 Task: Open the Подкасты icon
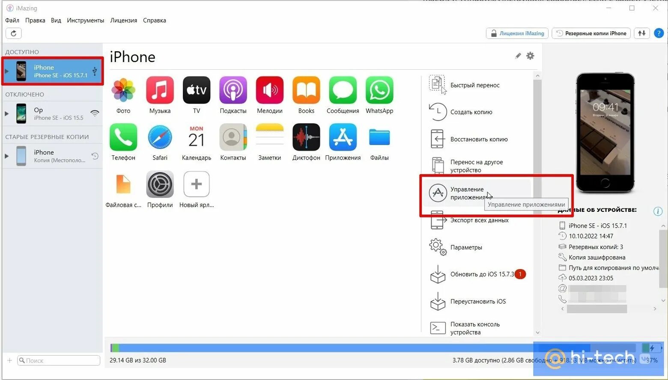pyautogui.click(x=233, y=90)
